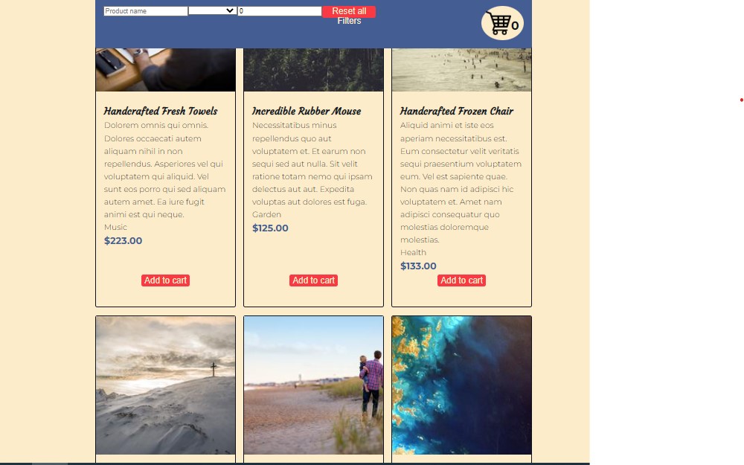
Task: Click the cart item count number
Action: click(515, 25)
